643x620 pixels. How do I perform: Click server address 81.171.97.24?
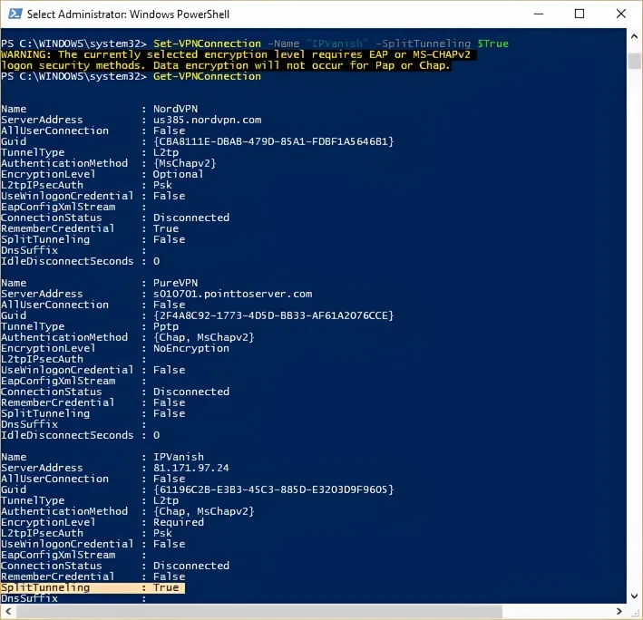click(x=191, y=468)
